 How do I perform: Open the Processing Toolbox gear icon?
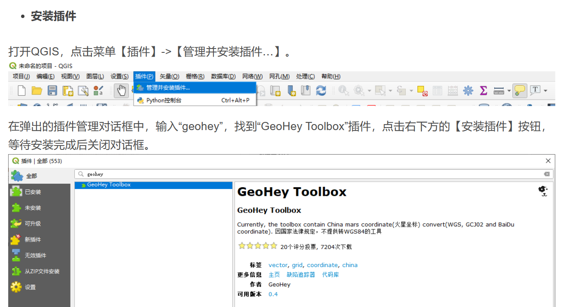tap(468, 91)
